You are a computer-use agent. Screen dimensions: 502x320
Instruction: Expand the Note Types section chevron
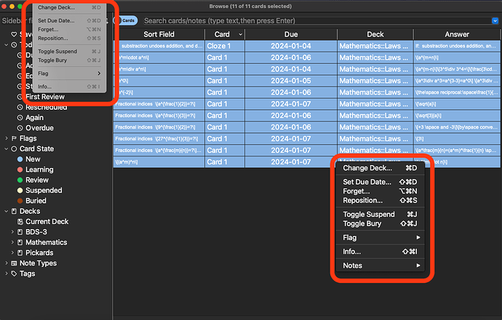(6, 263)
